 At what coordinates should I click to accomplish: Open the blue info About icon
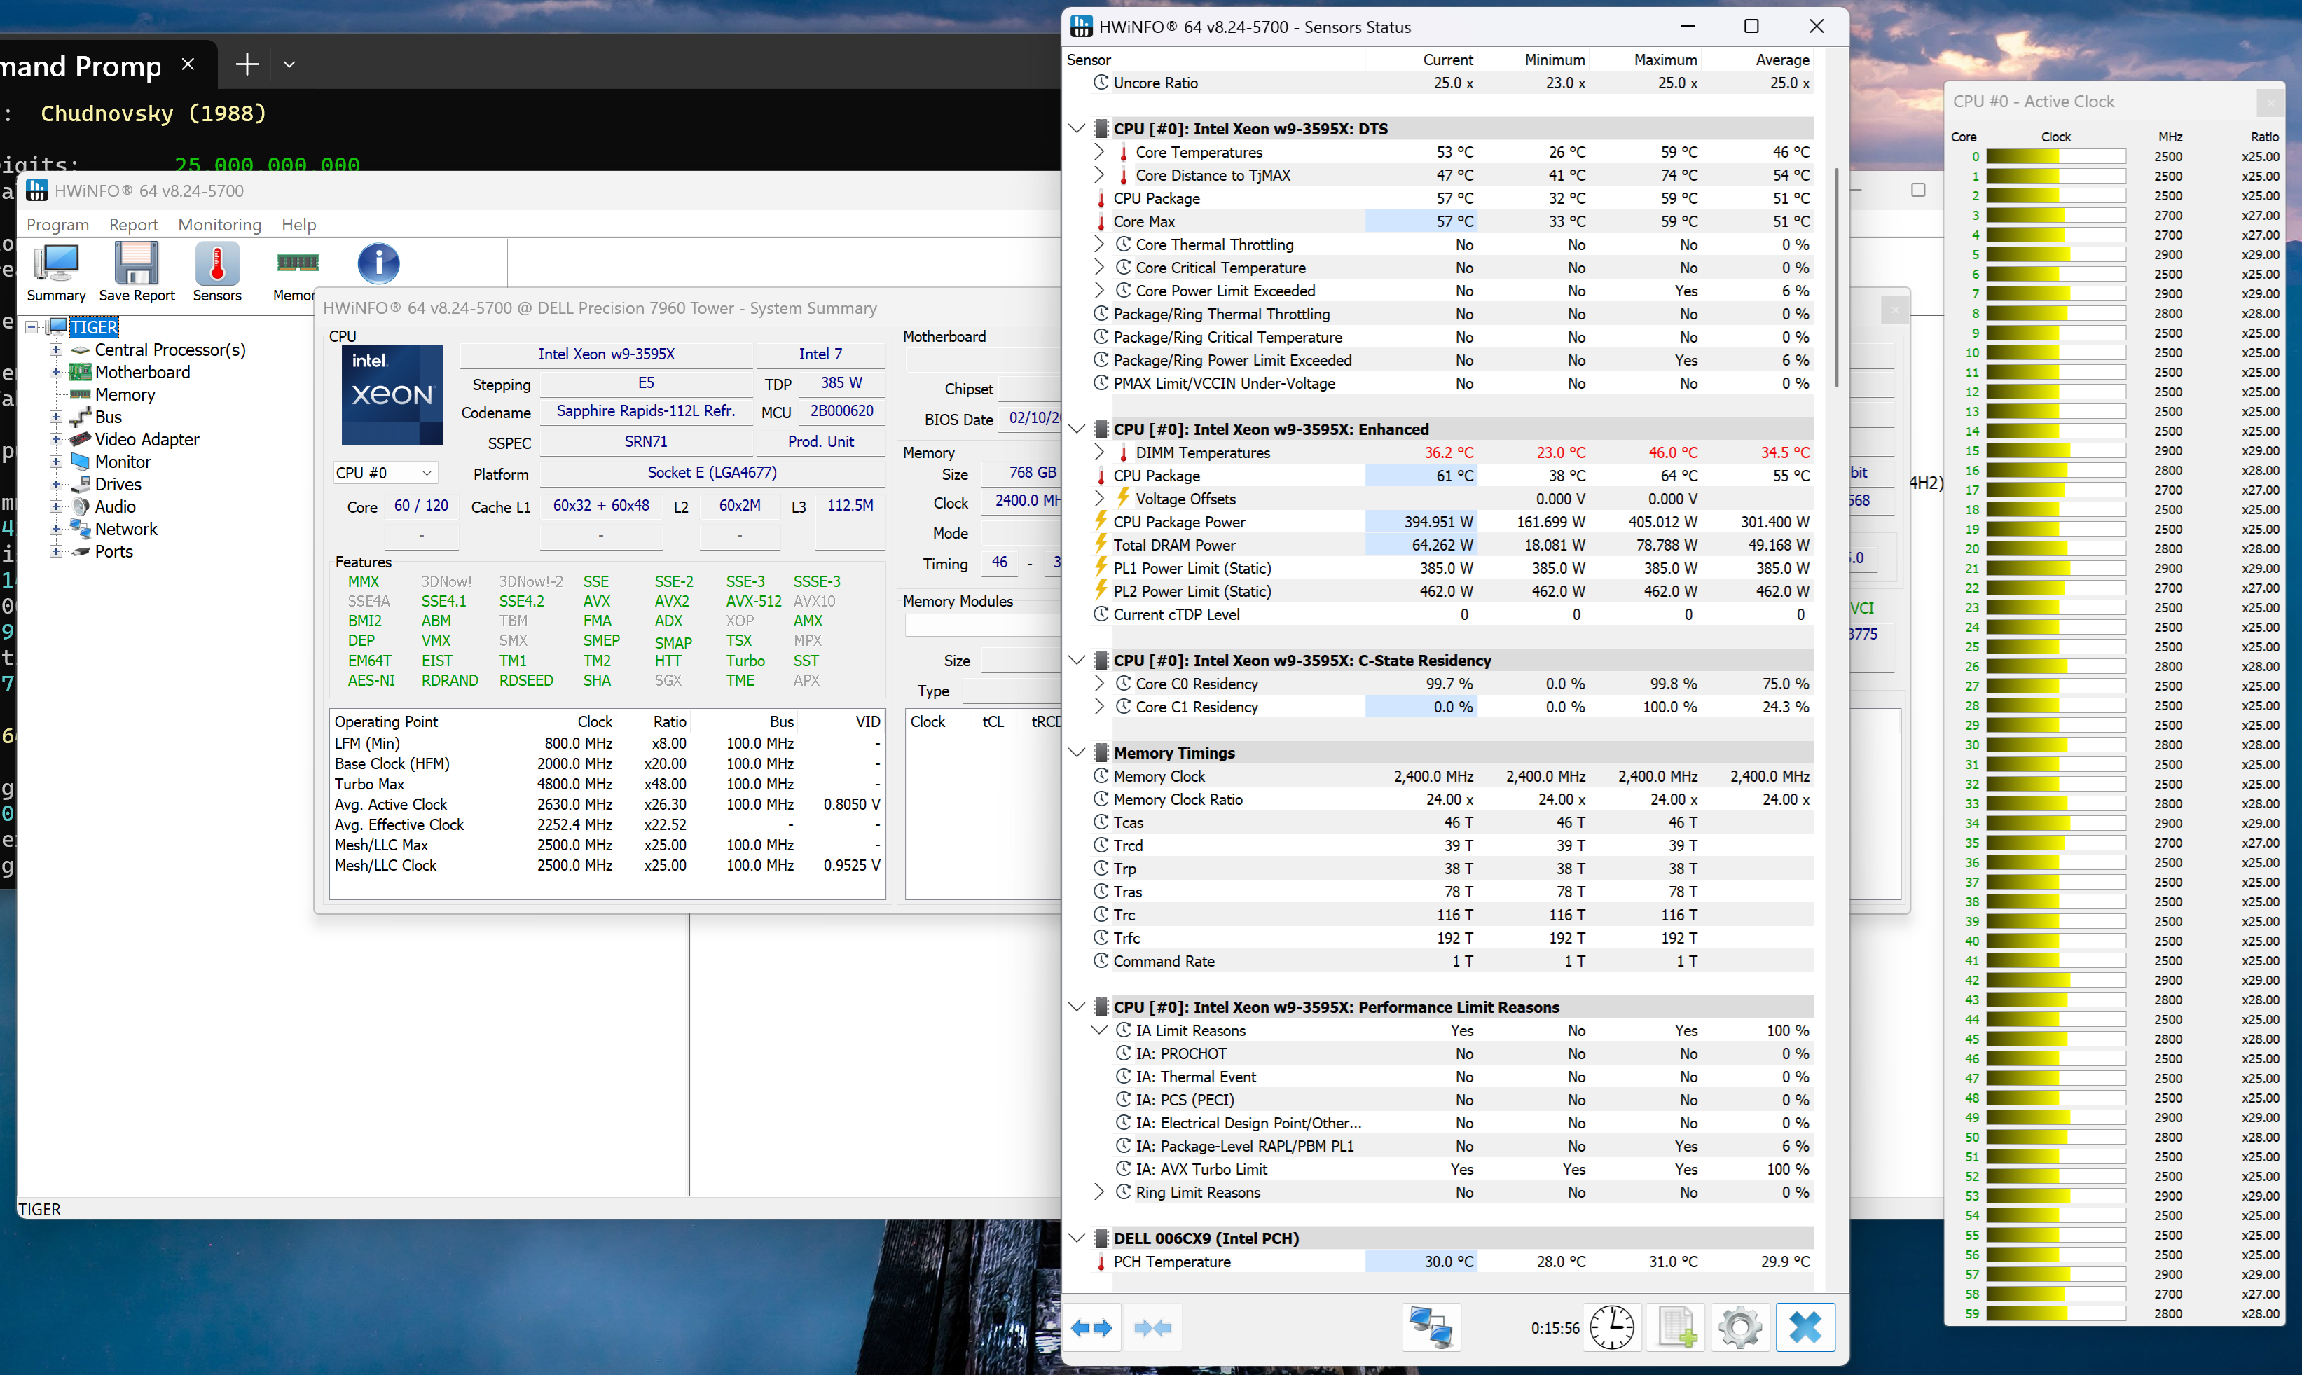click(378, 264)
